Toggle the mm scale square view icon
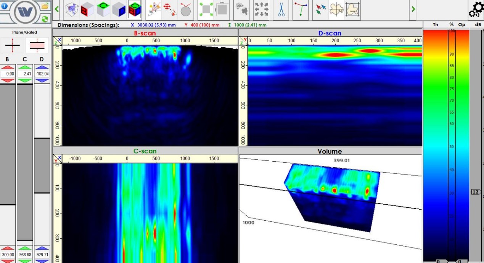 tap(222, 10)
